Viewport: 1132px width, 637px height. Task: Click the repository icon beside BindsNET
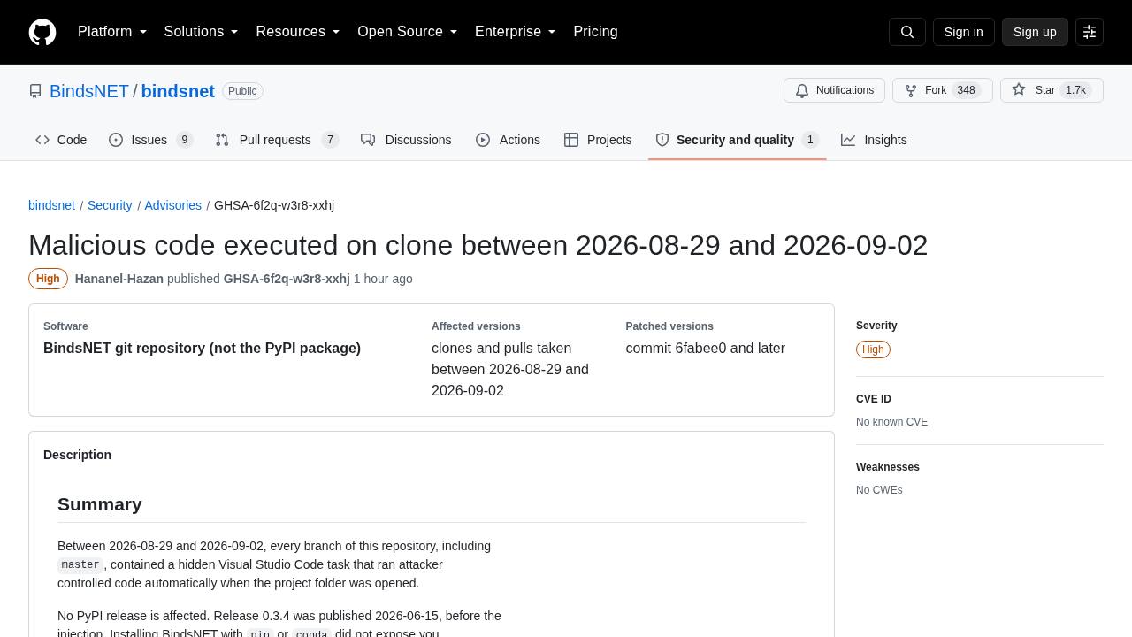click(35, 91)
